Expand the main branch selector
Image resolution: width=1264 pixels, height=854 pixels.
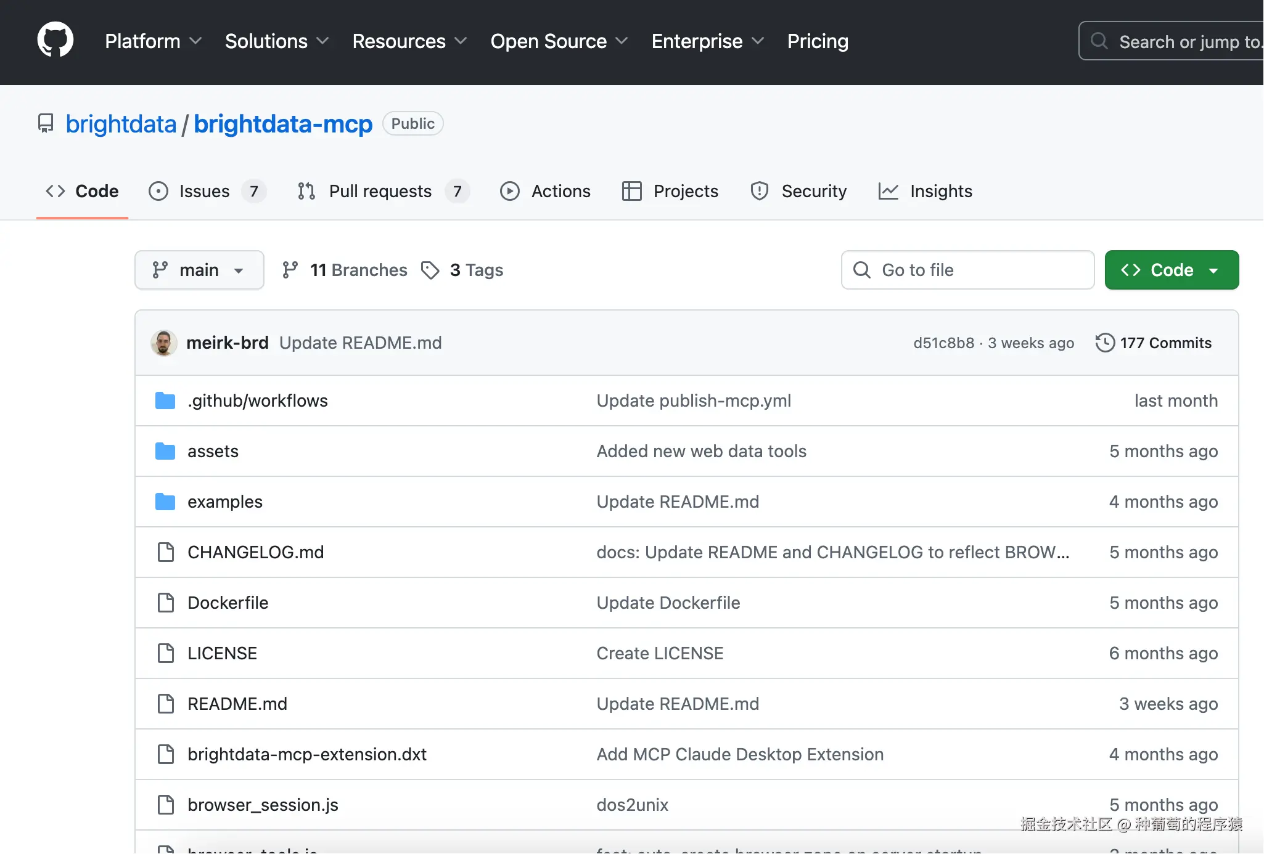(199, 270)
